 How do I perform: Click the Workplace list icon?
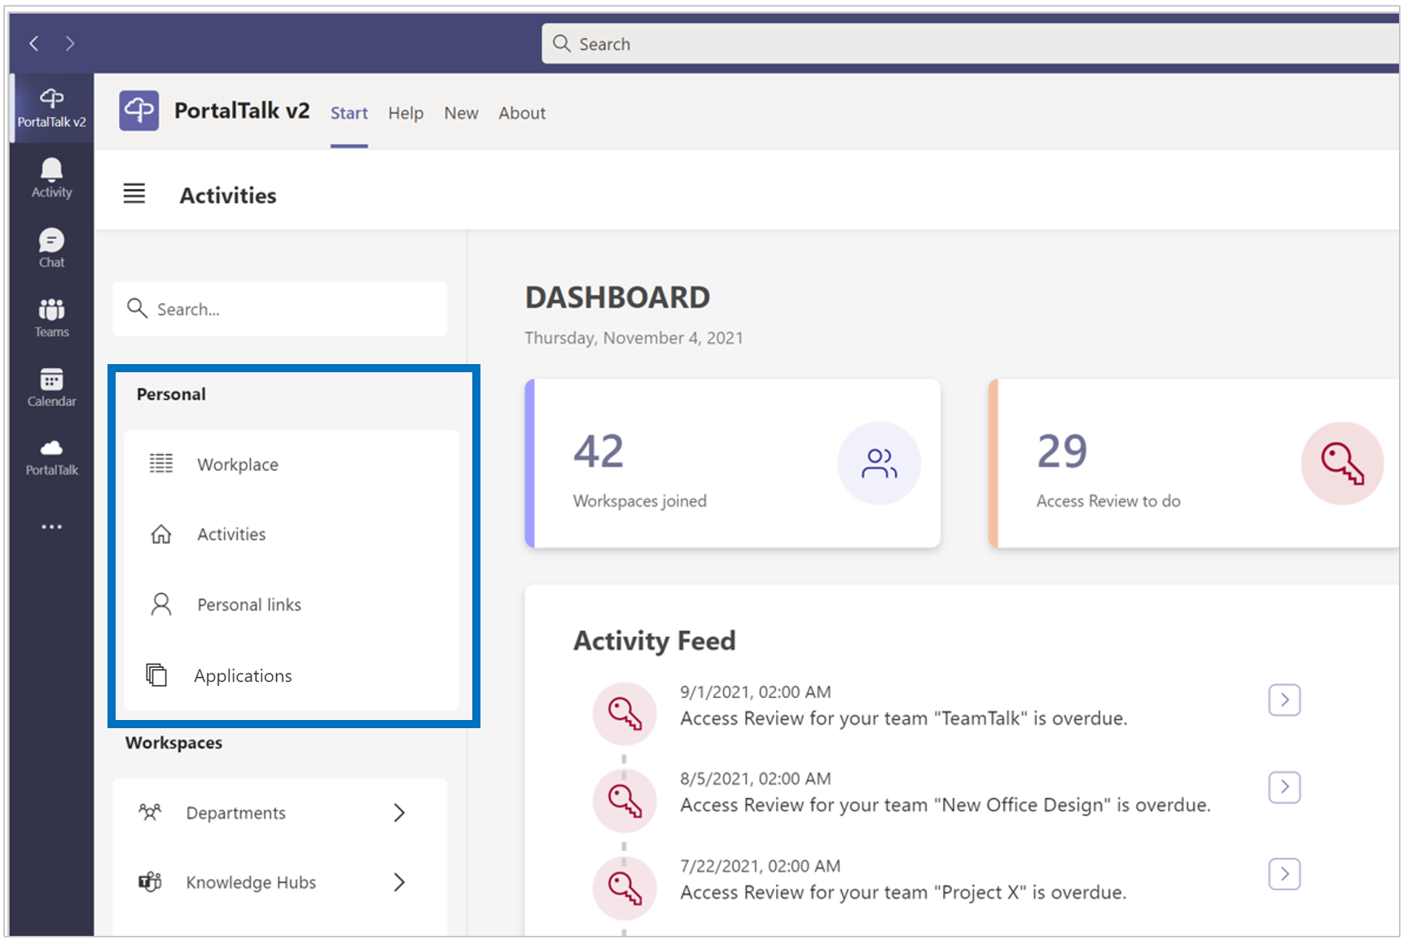pos(161,463)
